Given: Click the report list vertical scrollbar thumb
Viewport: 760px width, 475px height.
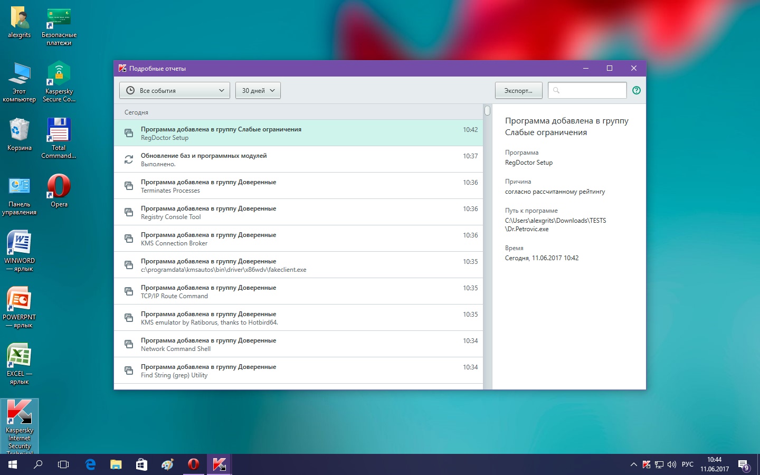Looking at the screenshot, I should coord(487,110).
